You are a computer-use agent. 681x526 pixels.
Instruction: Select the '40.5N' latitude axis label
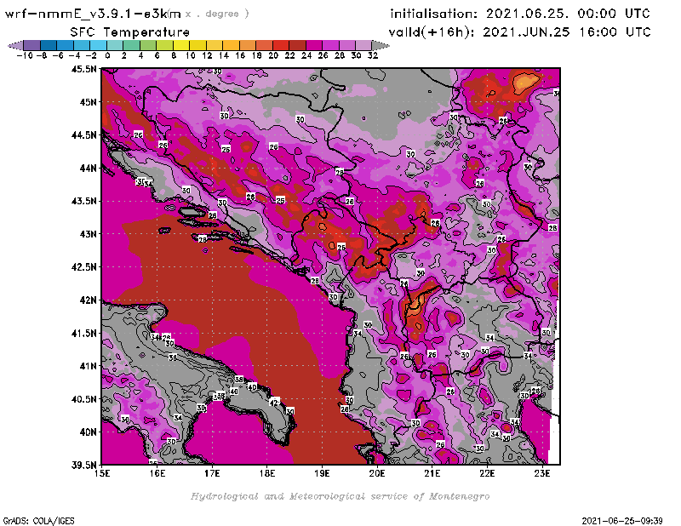tap(83, 399)
